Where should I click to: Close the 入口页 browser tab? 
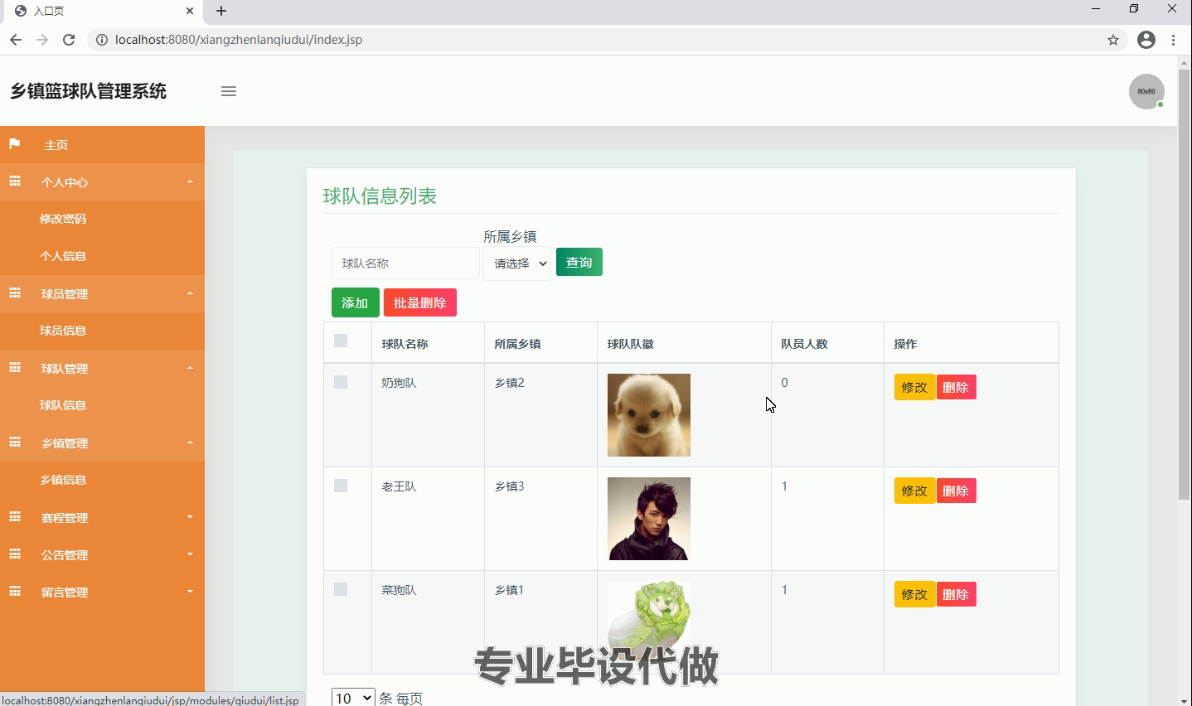(x=190, y=11)
